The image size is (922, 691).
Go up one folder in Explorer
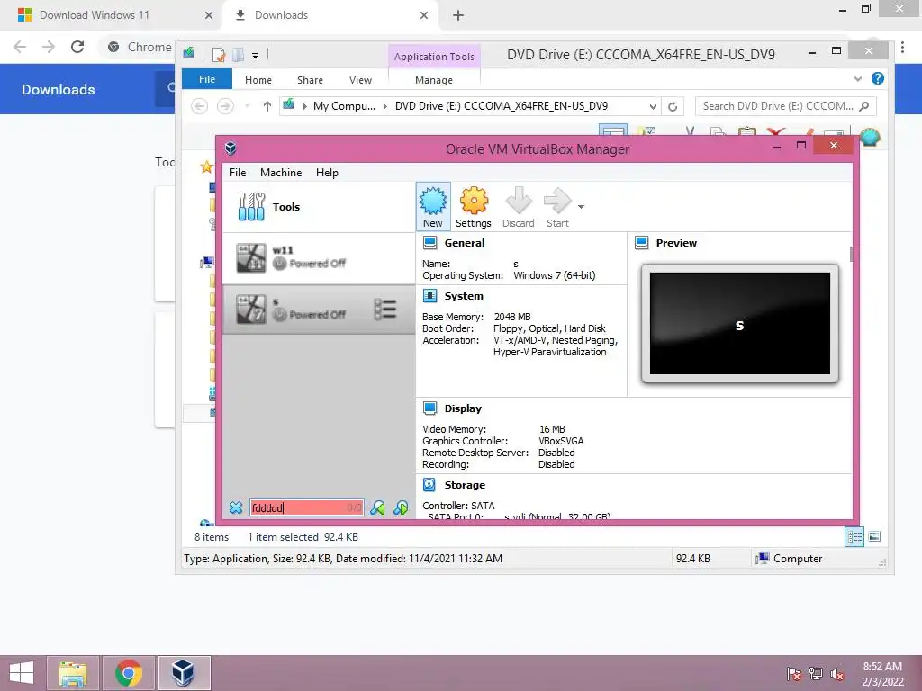[x=267, y=106]
